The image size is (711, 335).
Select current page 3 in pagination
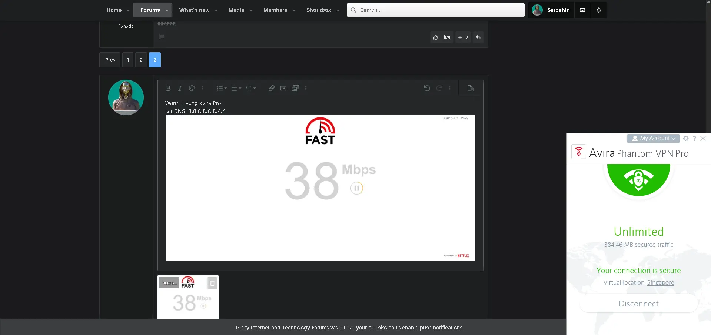(x=155, y=60)
